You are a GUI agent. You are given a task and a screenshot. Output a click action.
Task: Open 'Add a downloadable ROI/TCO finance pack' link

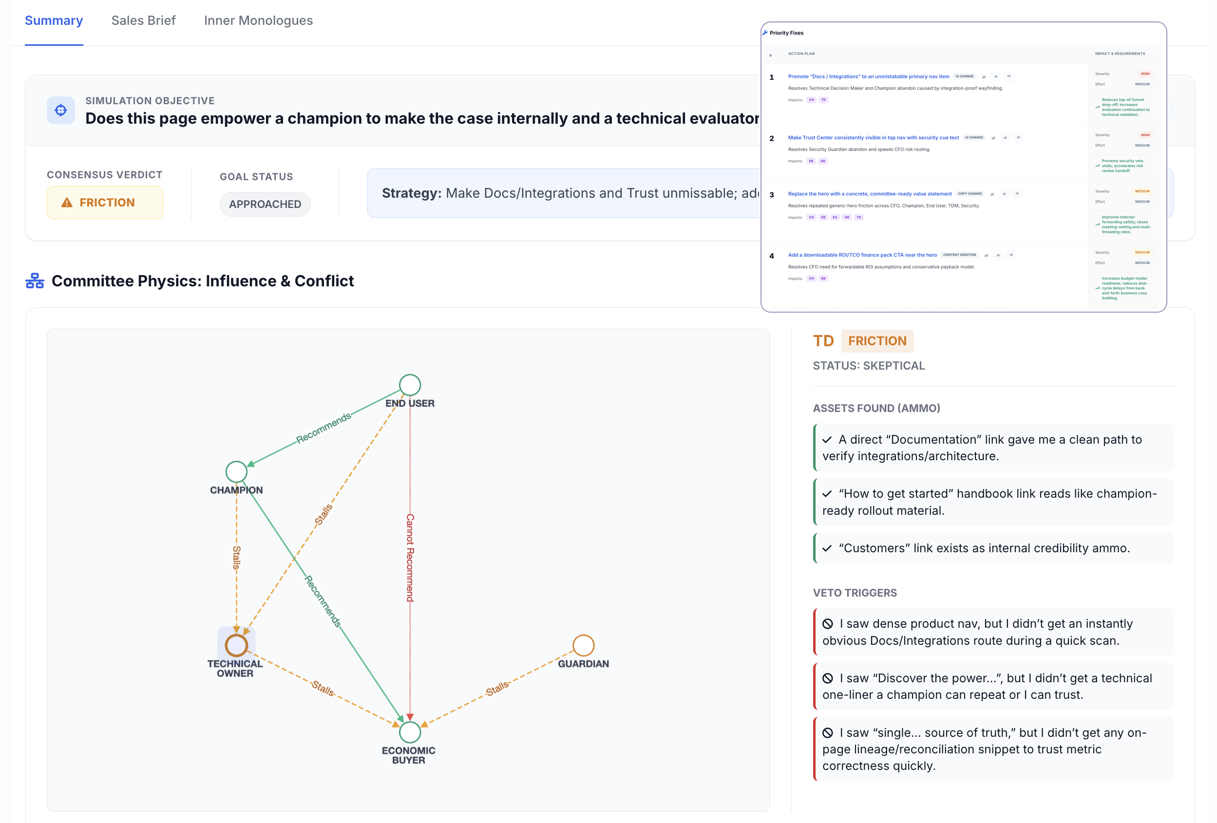click(862, 255)
